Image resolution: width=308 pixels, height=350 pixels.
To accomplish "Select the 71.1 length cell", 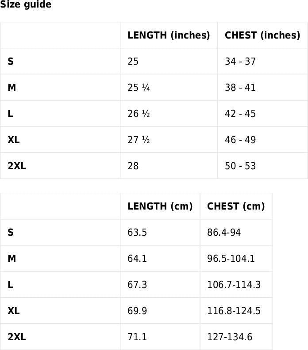I will coord(137,337).
